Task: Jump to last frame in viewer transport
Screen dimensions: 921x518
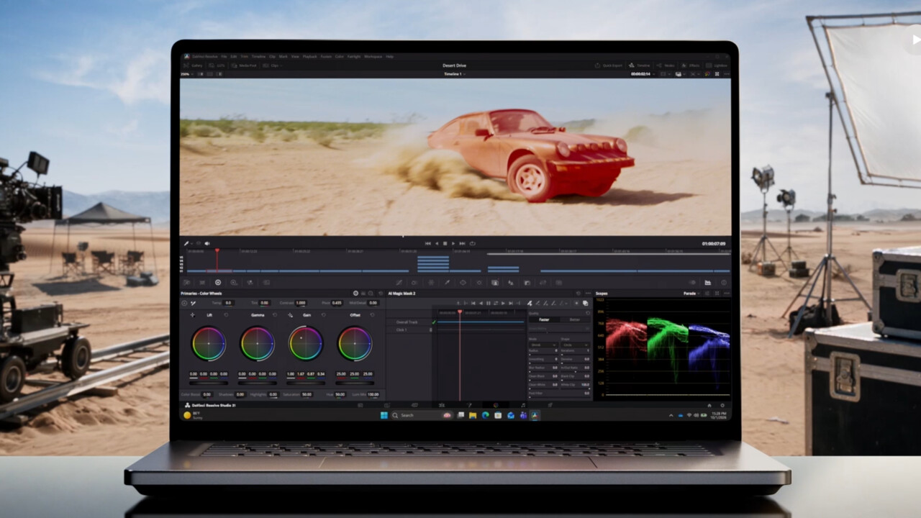Action: pyautogui.click(x=462, y=243)
